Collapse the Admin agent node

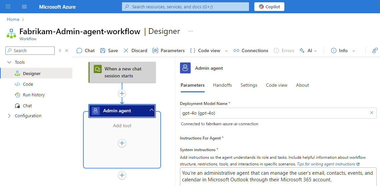click(151, 110)
